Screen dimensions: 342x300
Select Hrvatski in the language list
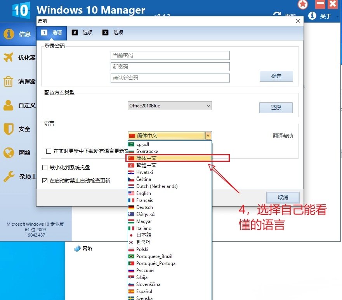170,172
